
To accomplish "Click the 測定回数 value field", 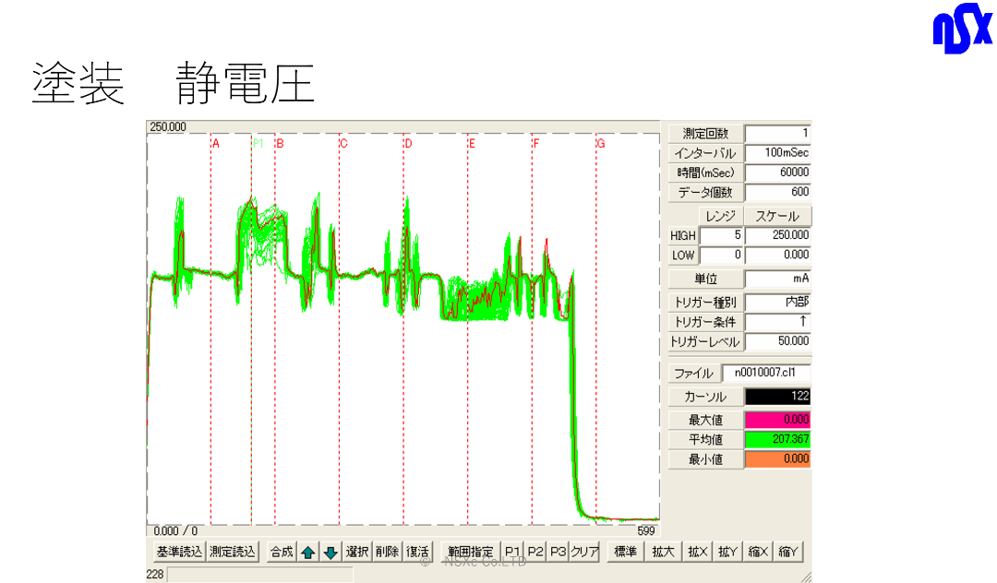I will pos(777,134).
